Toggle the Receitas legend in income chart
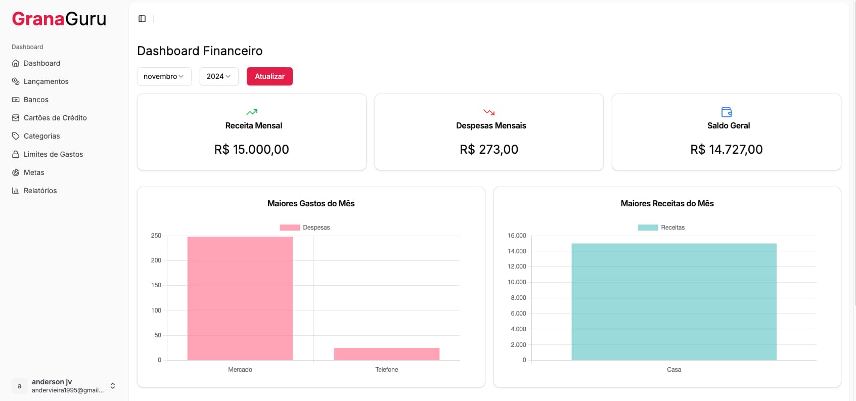856x401 pixels. click(x=661, y=228)
